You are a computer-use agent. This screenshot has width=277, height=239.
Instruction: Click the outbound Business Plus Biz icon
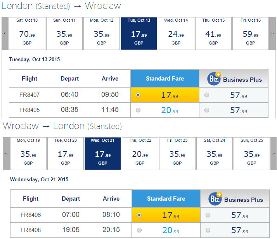click(214, 79)
